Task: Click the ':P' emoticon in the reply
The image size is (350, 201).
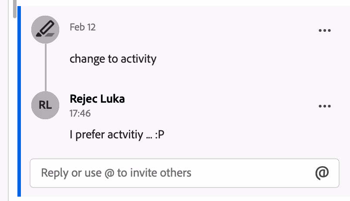Action: coord(159,135)
